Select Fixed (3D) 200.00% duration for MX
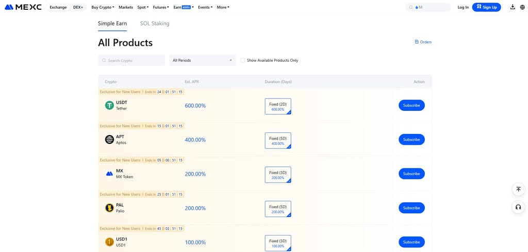This screenshot has height=252, width=528. pos(278,175)
